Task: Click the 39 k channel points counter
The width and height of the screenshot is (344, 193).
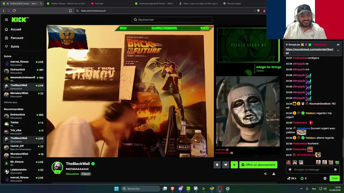Action: (292, 178)
